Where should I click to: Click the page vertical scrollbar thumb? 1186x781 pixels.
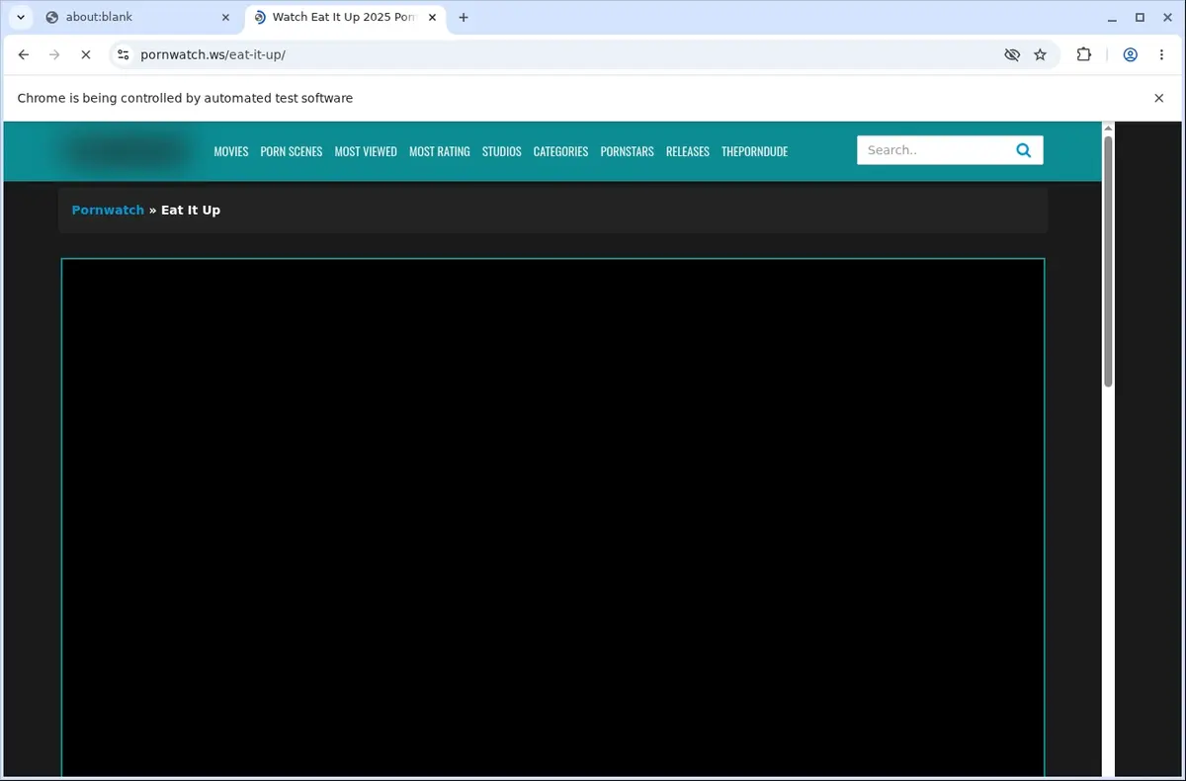point(1108,261)
